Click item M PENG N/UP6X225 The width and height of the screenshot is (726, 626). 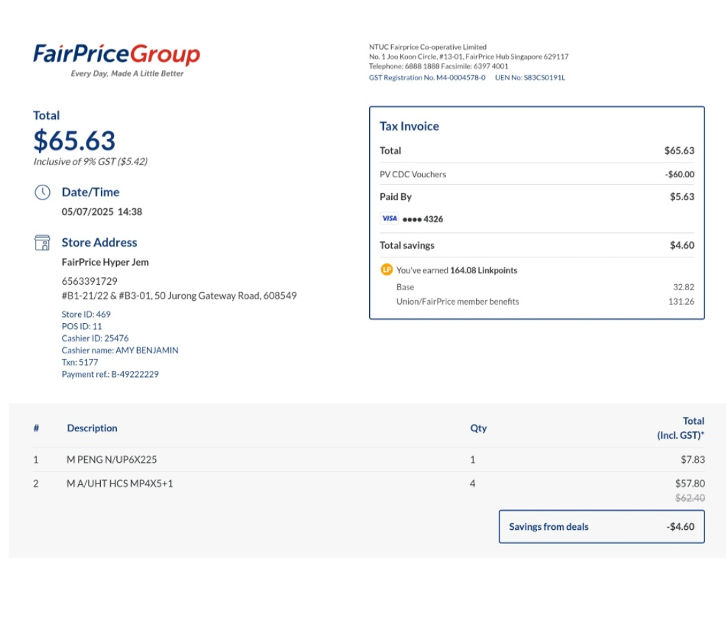click(x=112, y=459)
